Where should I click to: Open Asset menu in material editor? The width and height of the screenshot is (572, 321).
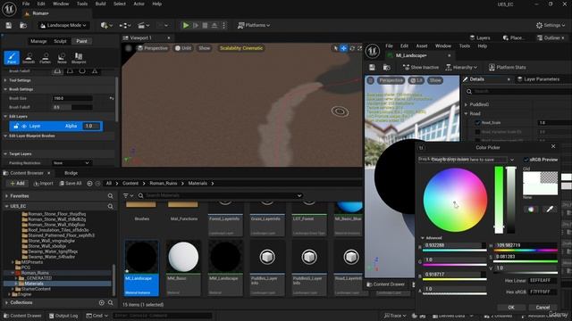coord(421,45)
